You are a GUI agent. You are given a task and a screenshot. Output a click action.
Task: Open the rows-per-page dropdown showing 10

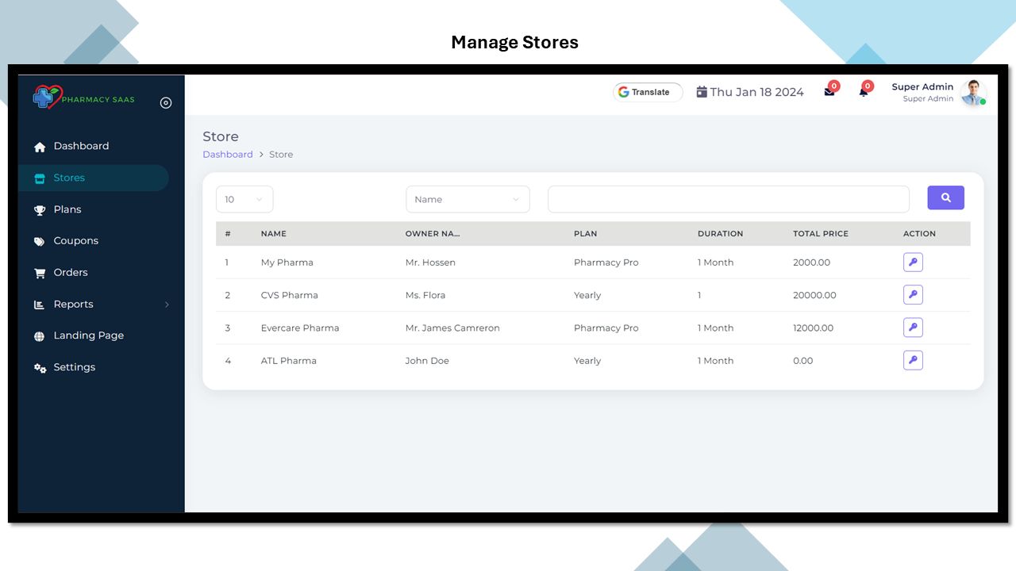244,199
